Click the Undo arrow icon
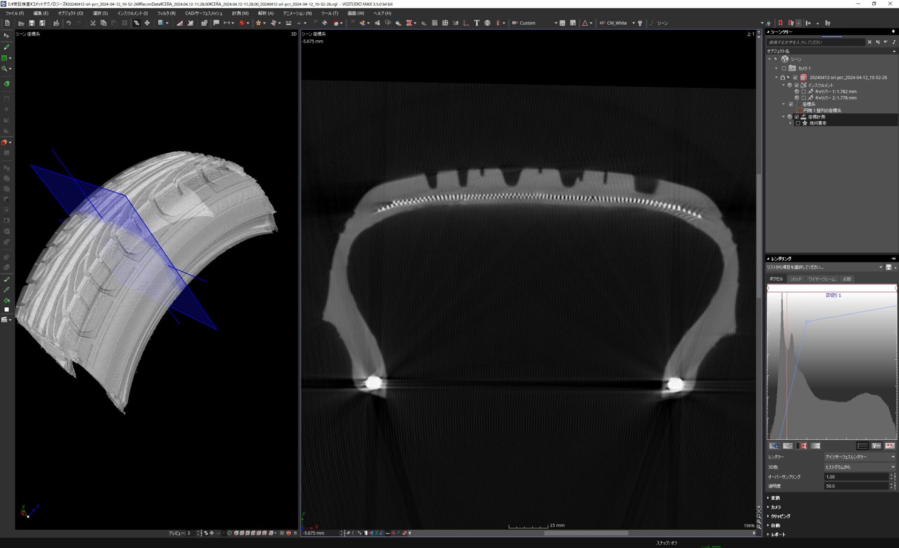This screenshot has width=899, height=548. click(x=68, y=23)
